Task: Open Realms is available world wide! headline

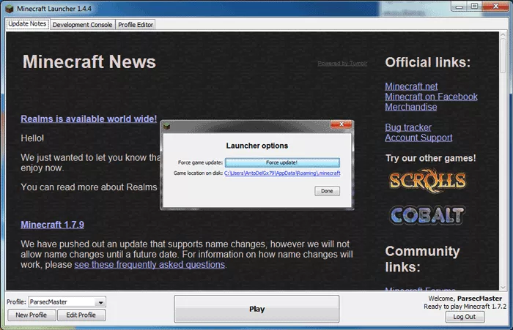Action: coord(89,119)
